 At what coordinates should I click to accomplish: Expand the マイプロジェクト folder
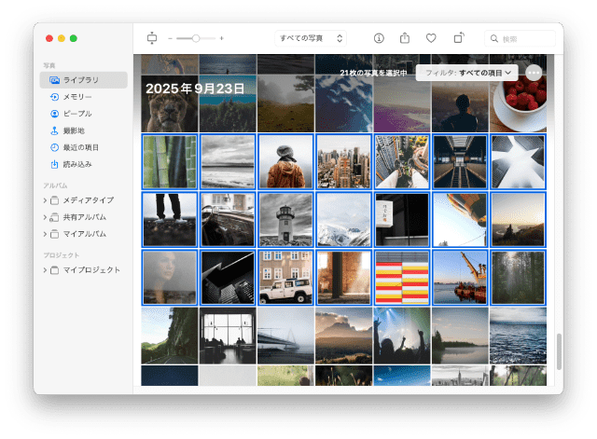click(45, 270)
